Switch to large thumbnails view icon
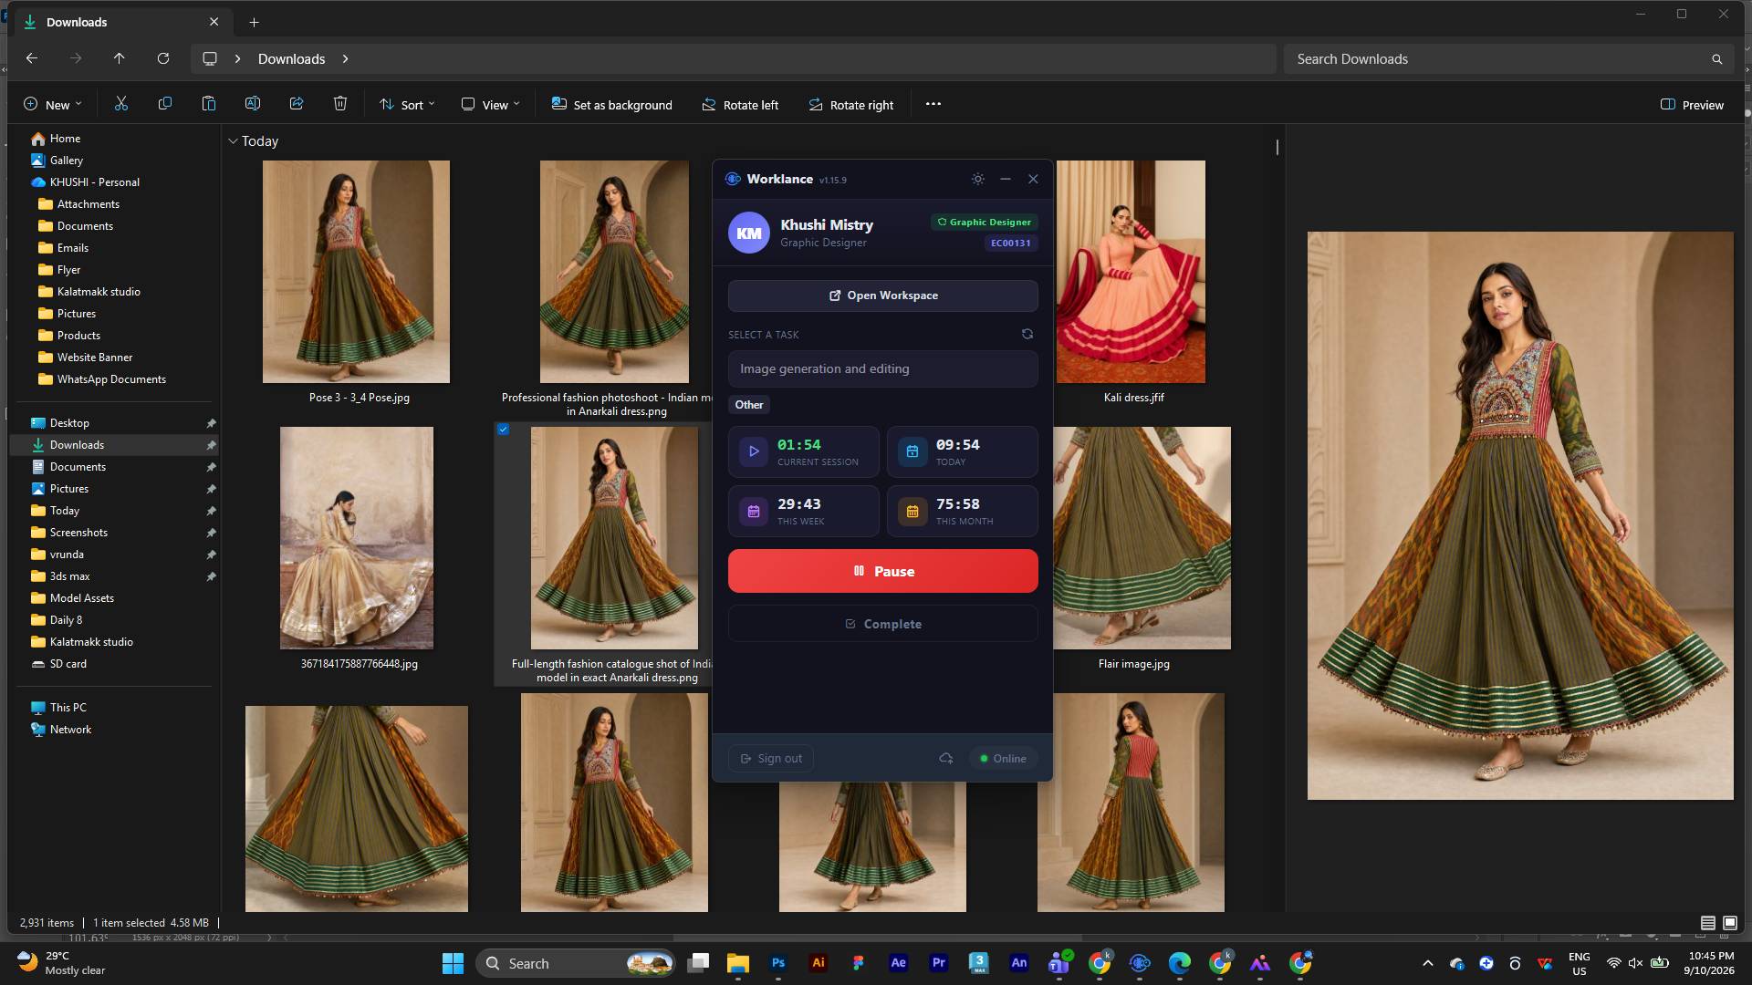This screenshot has height=985, width=1752. pyautogui.click(x=1730, y=923)
